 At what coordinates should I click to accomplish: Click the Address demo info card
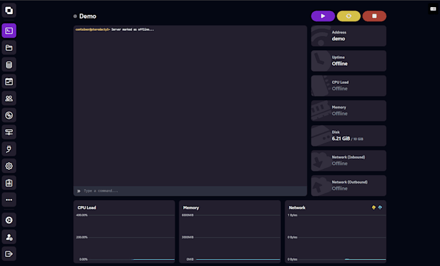(348, 36)
